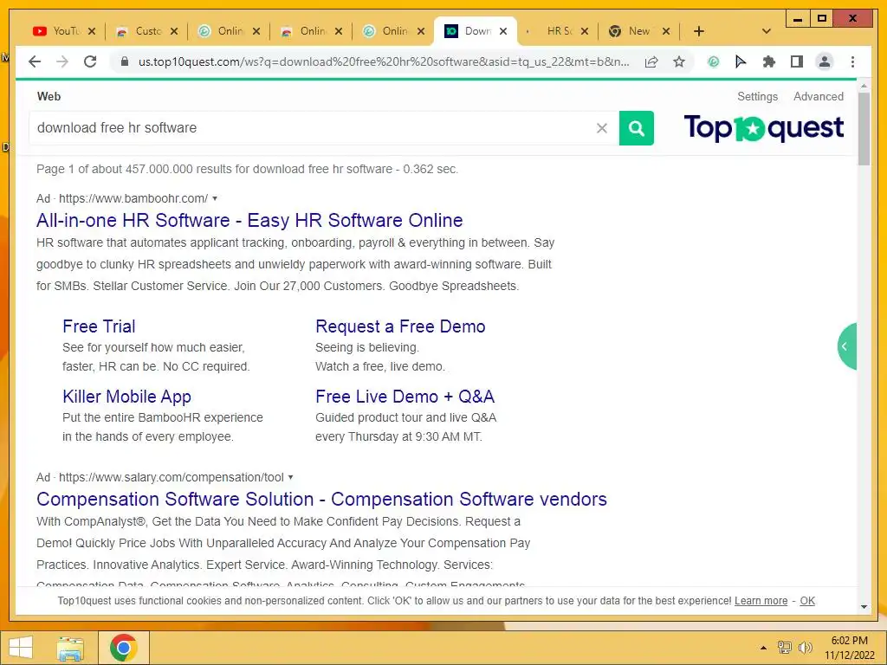
Task: Open Request a Free Demo sitelink
Action: tap(400, 326)
